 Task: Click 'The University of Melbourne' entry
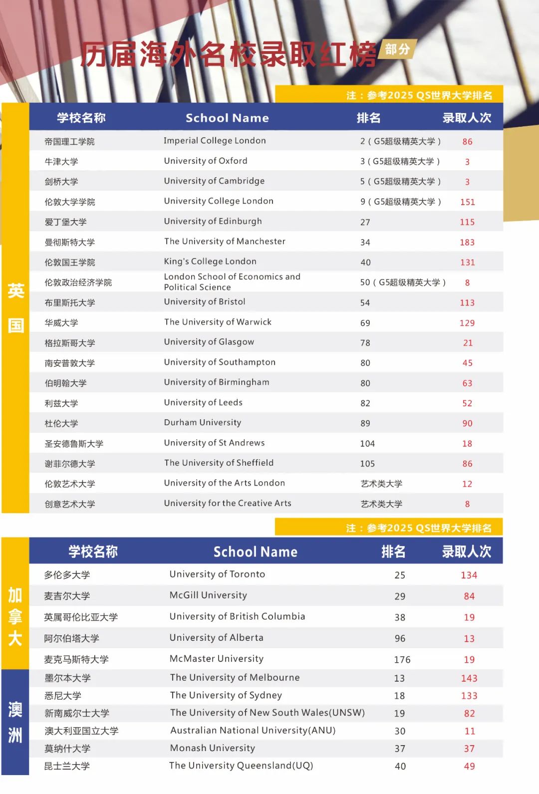tap(235, 677)
